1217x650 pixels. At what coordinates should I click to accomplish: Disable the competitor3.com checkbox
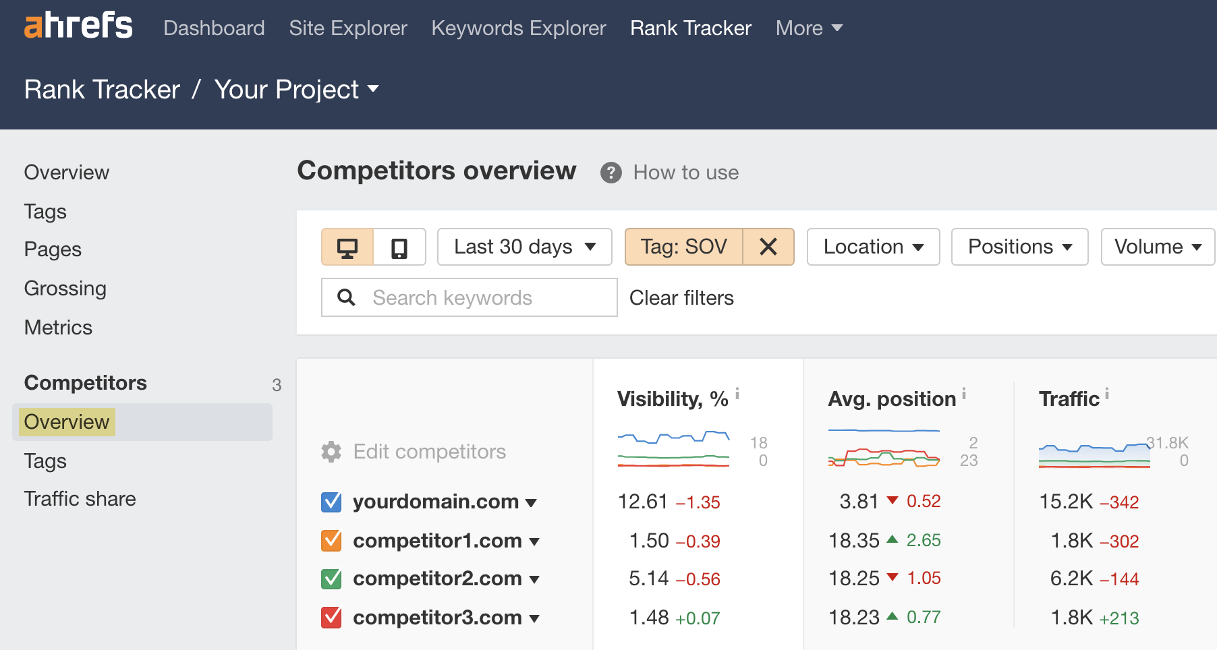click(x=331, y=617)
